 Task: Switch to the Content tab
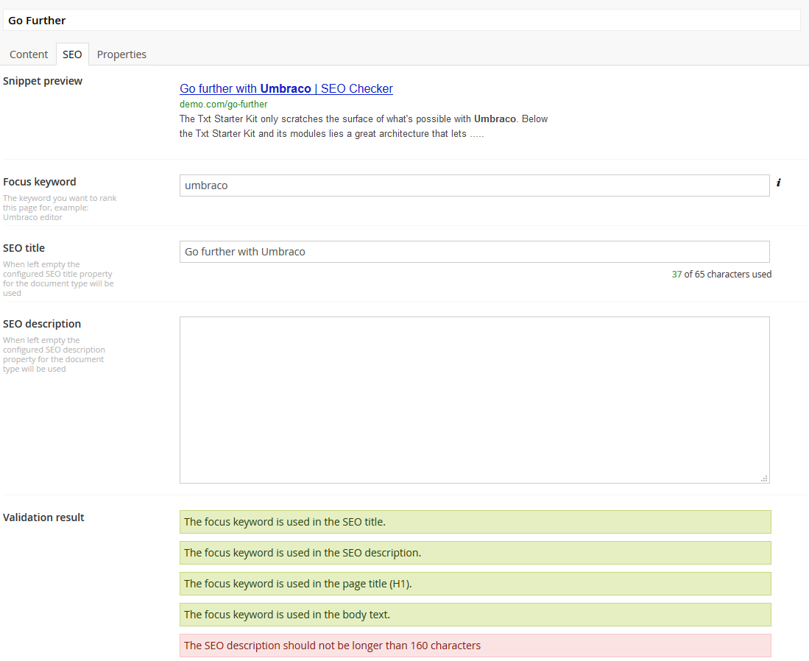point(29,54)
